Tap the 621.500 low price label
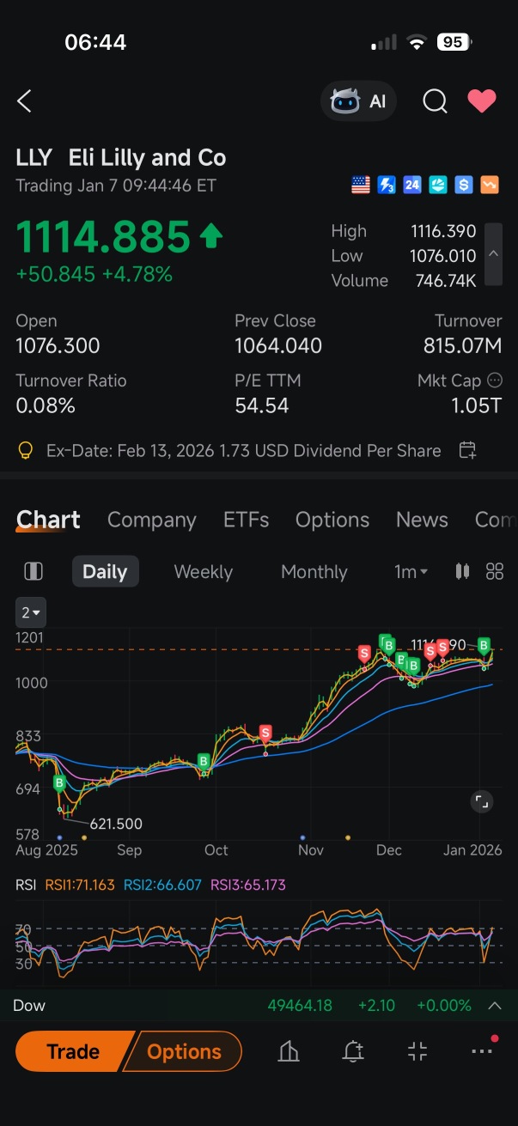The image size is (518, 1126). [x=116, y=824]
